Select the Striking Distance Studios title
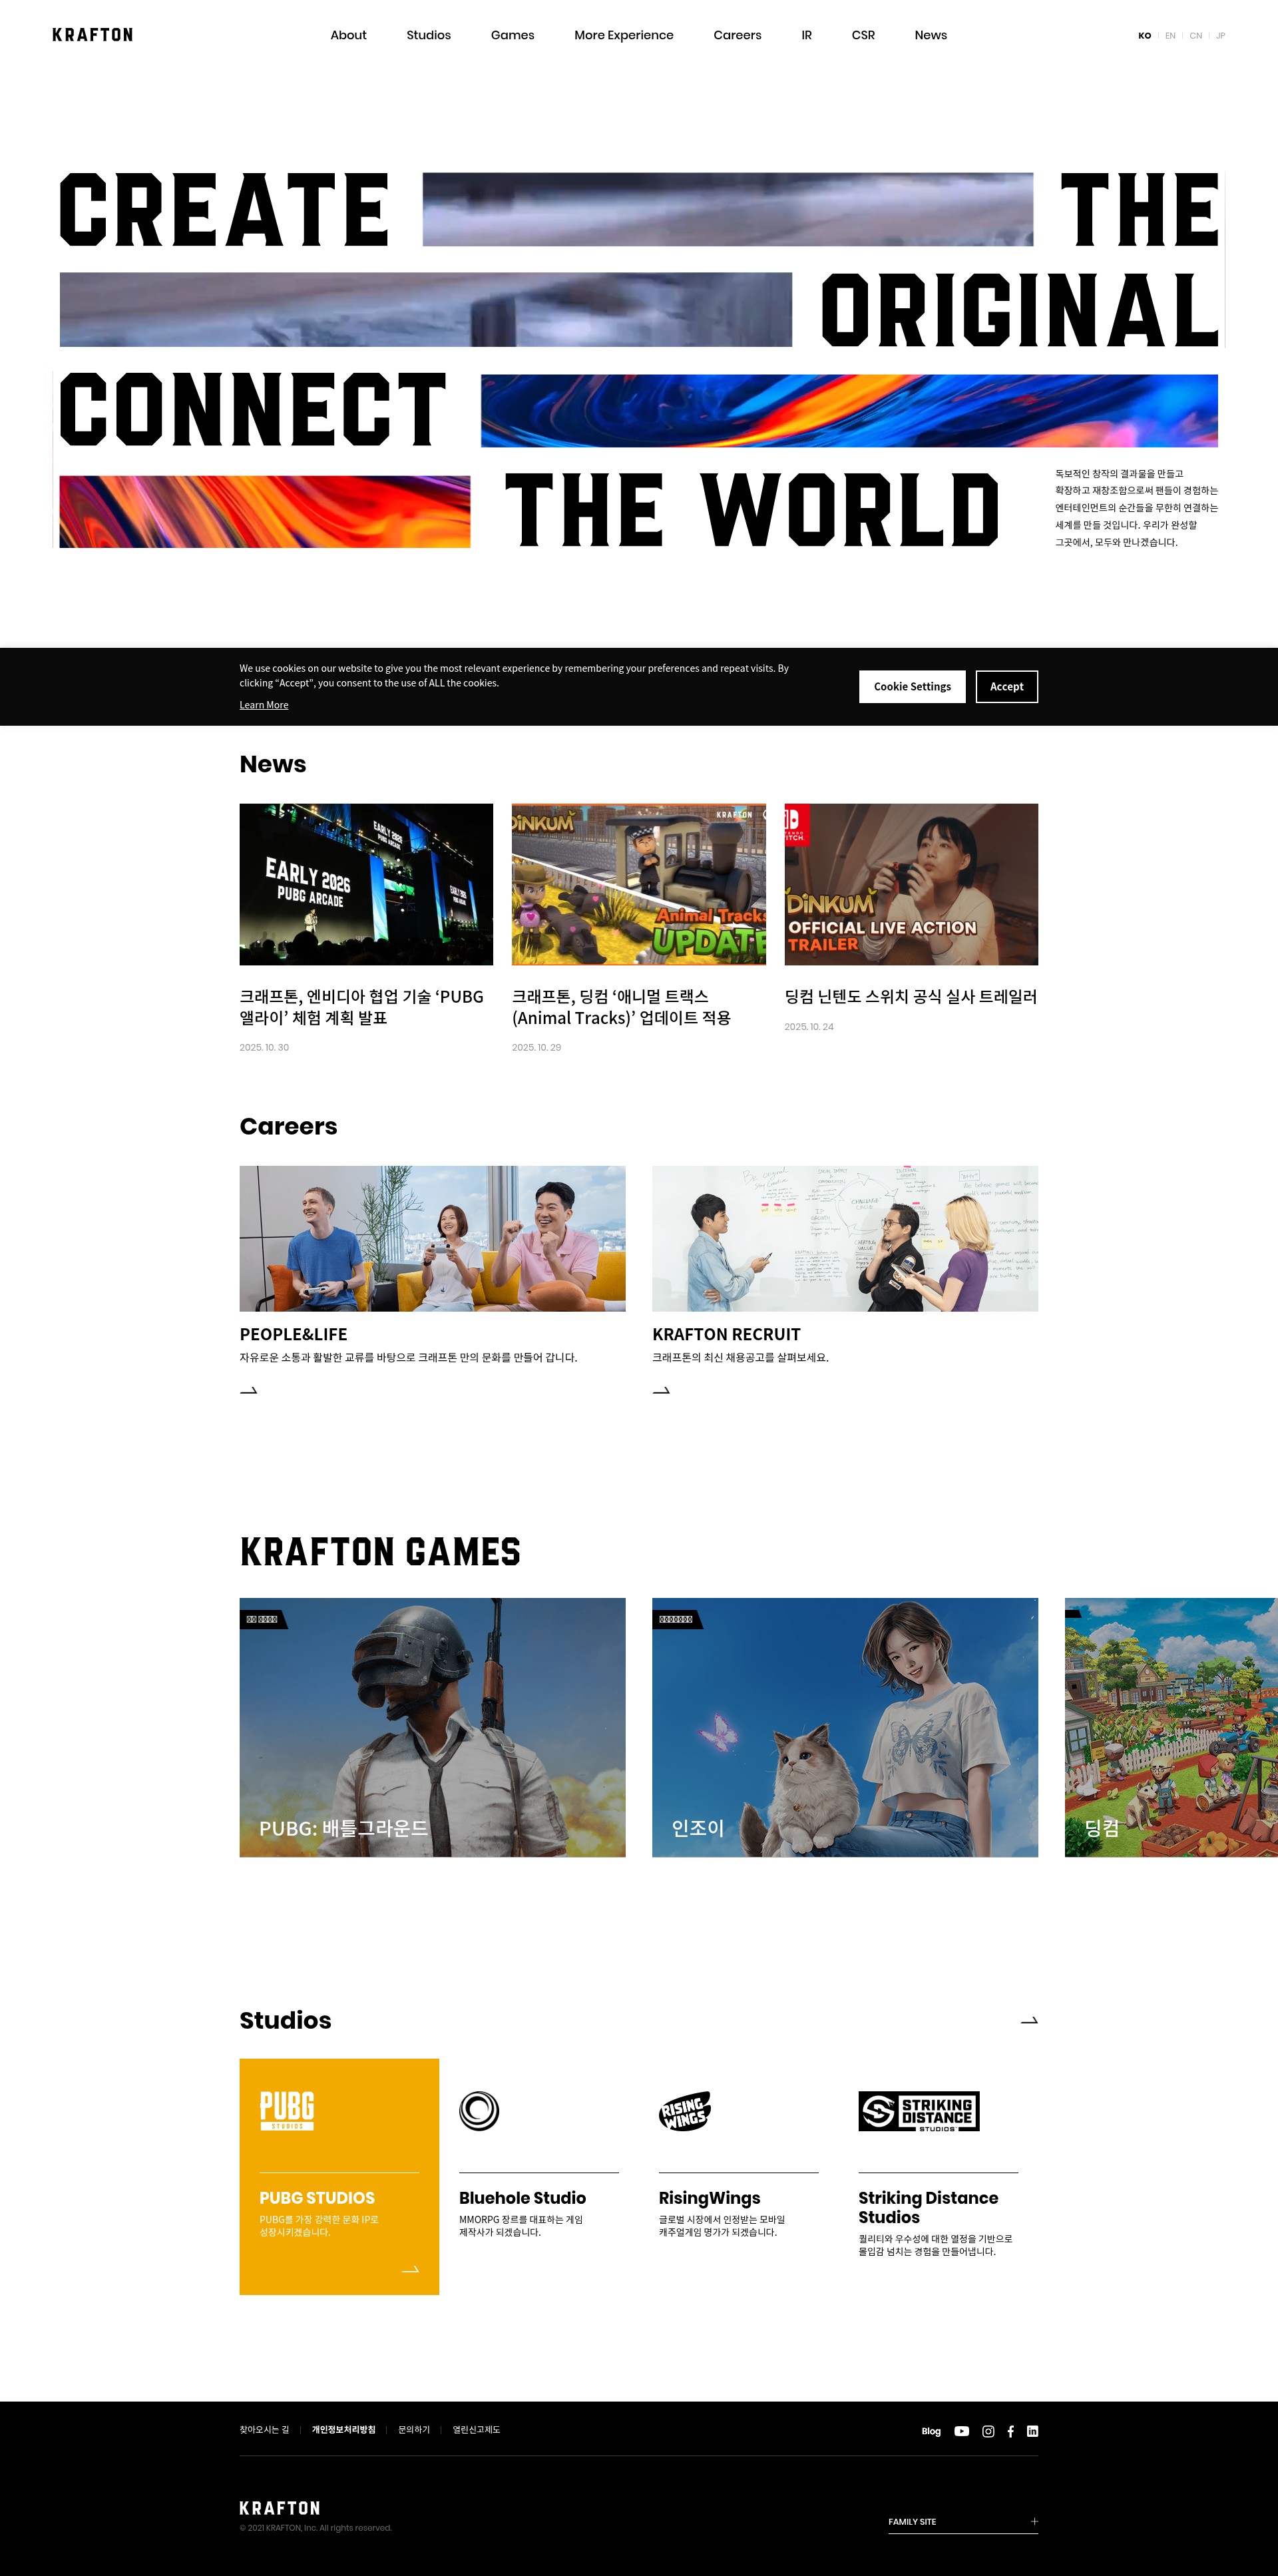1278x2576 pixels. [x=928, y=2207]
